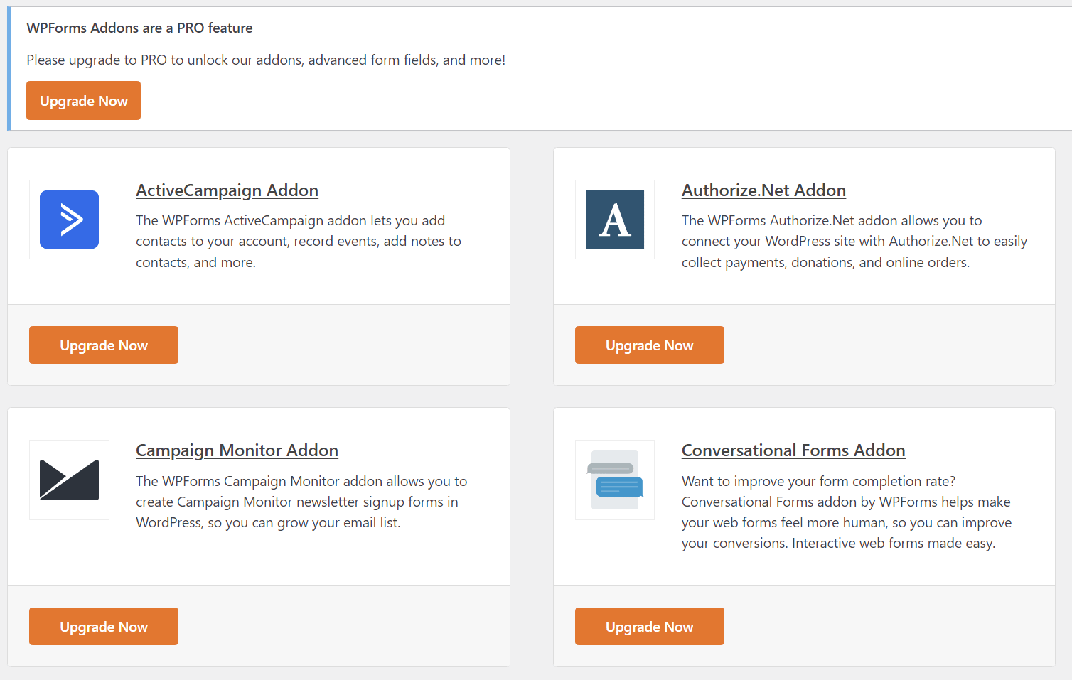1072x680 pixels.
Task: Open the Authorize.Net Addon link
Action: 763,190
